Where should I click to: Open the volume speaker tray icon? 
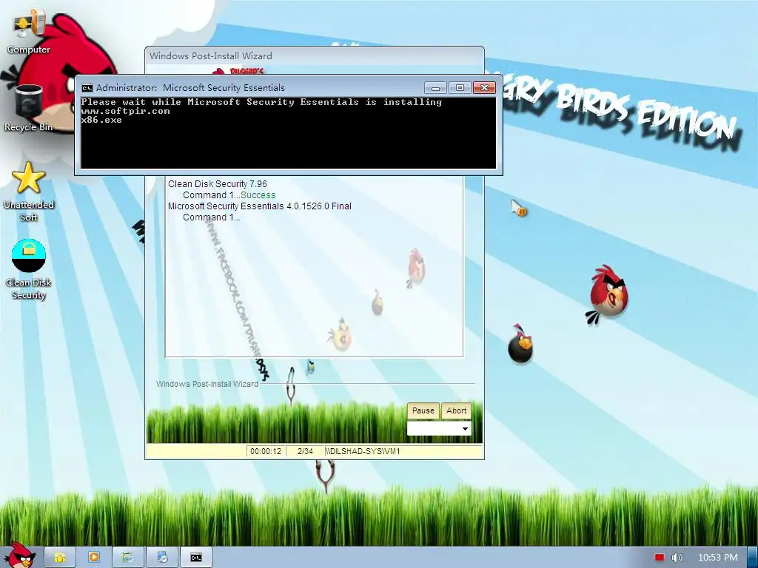coord(677,558)
